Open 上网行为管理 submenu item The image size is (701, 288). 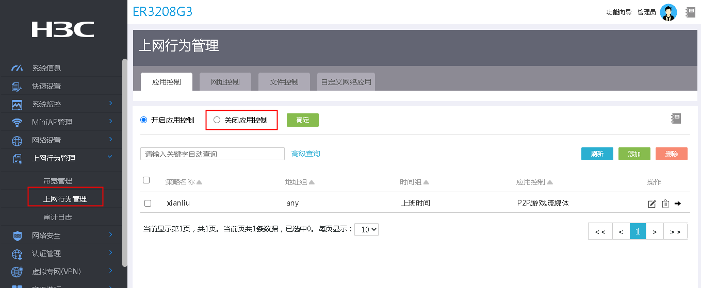pyautogui.click(x=65, y=199)
